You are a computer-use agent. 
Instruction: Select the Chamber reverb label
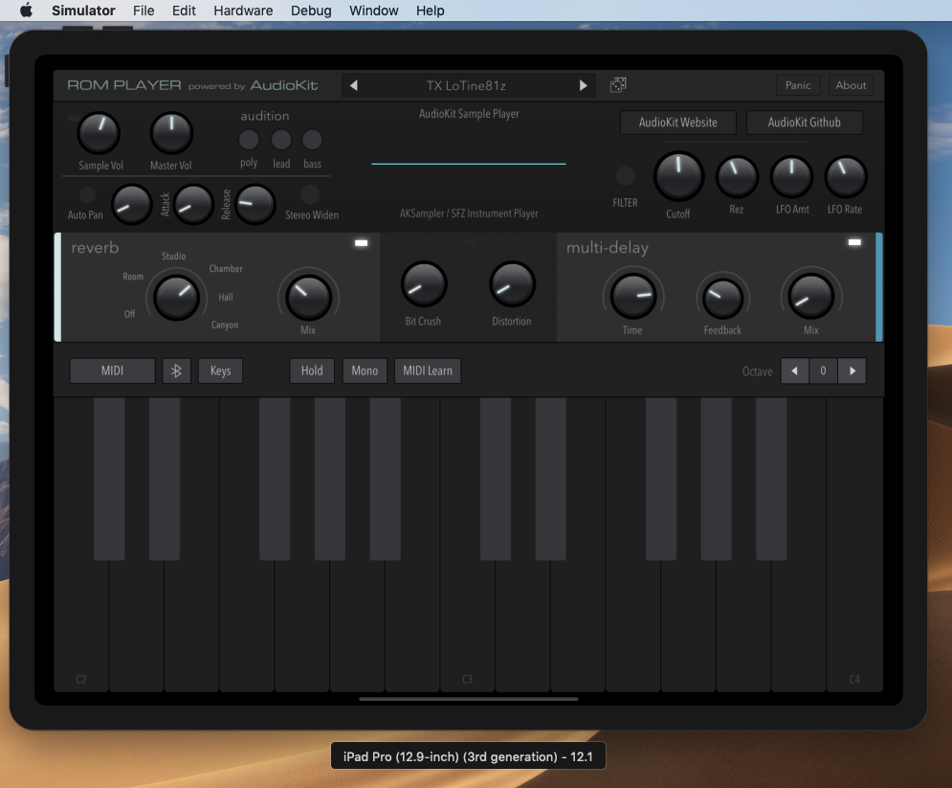225,268
